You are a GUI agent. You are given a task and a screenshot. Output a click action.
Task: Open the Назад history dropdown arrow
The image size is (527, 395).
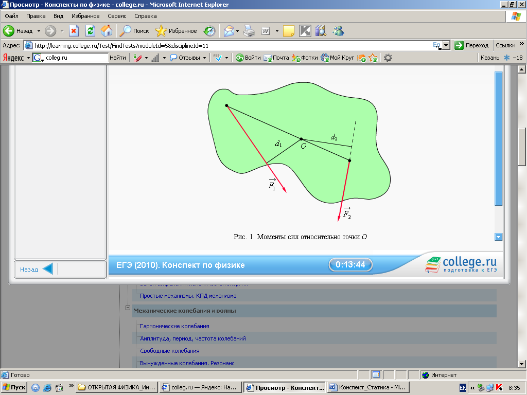click(x=39, y=31)
